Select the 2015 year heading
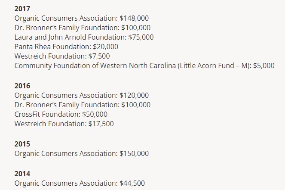This screenshot has width=285, height=190. [x=22, y=144]
